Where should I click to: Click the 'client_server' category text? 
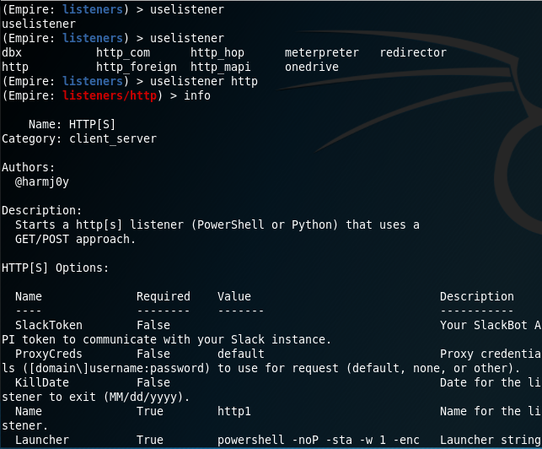[x=113, y=138]
